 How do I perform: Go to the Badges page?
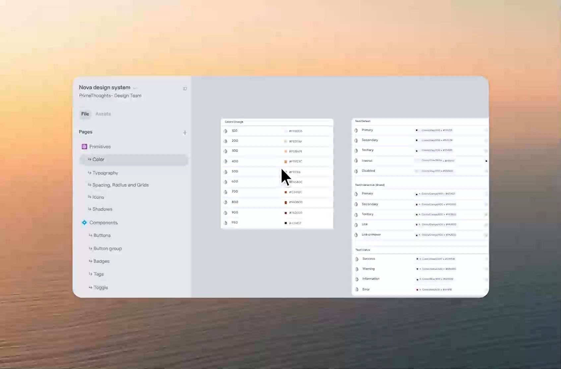(x=101, y=261)
